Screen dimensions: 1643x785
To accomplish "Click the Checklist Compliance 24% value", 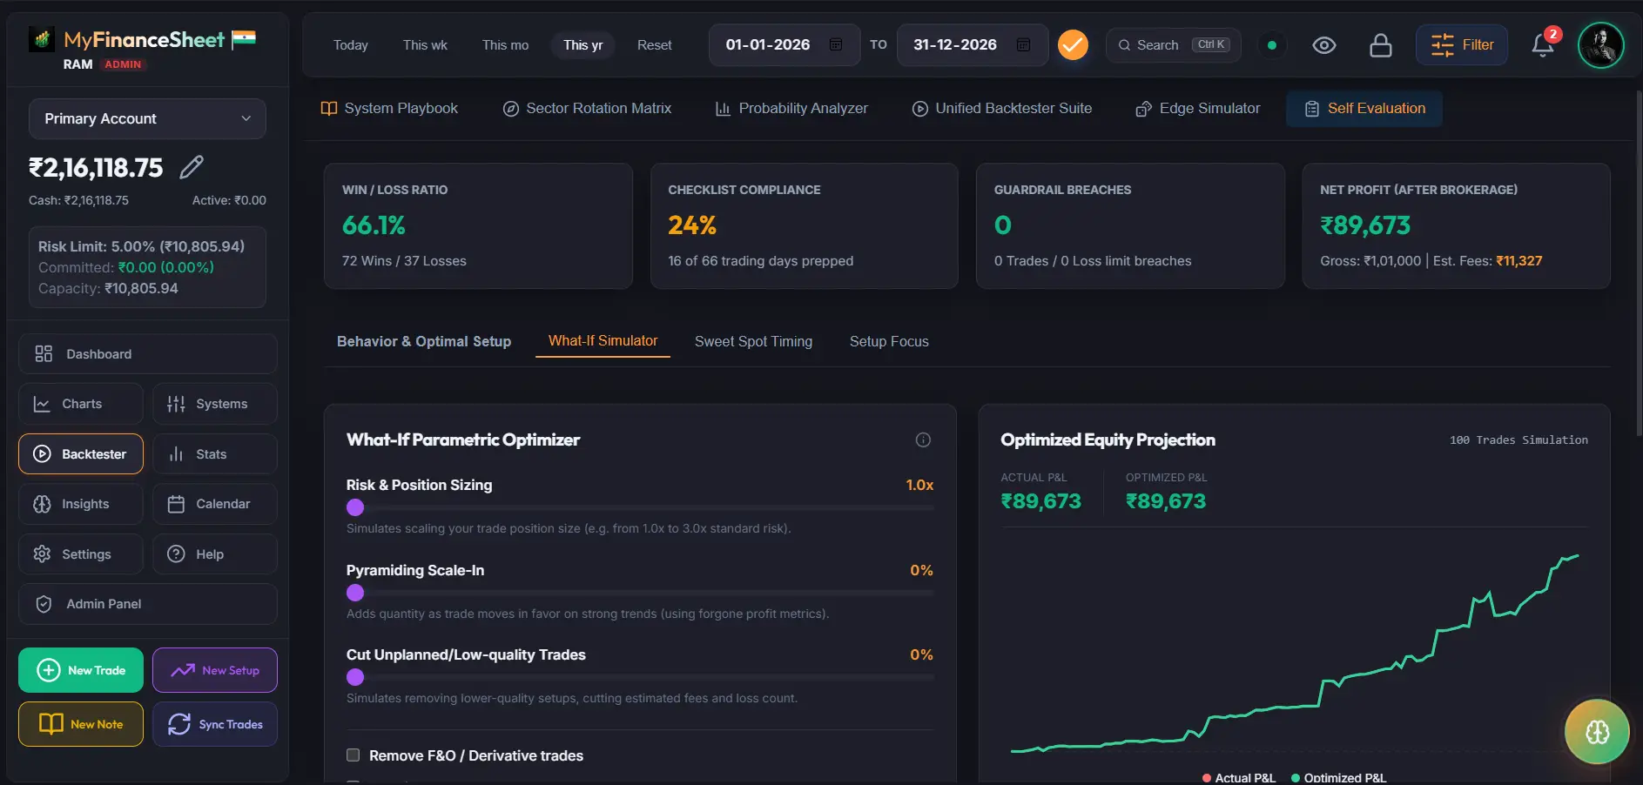I will [x=692, y=226].
